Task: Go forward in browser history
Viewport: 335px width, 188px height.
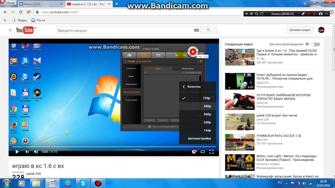Action: 13,12
